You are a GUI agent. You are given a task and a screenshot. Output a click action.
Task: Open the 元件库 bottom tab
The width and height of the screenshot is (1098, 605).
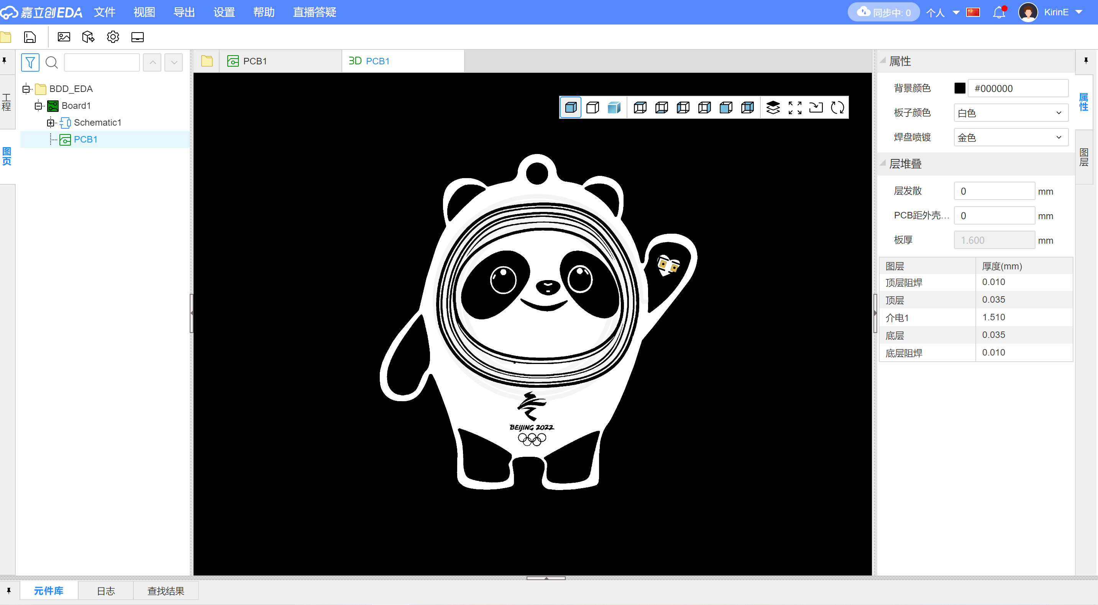tap(49, 590)
